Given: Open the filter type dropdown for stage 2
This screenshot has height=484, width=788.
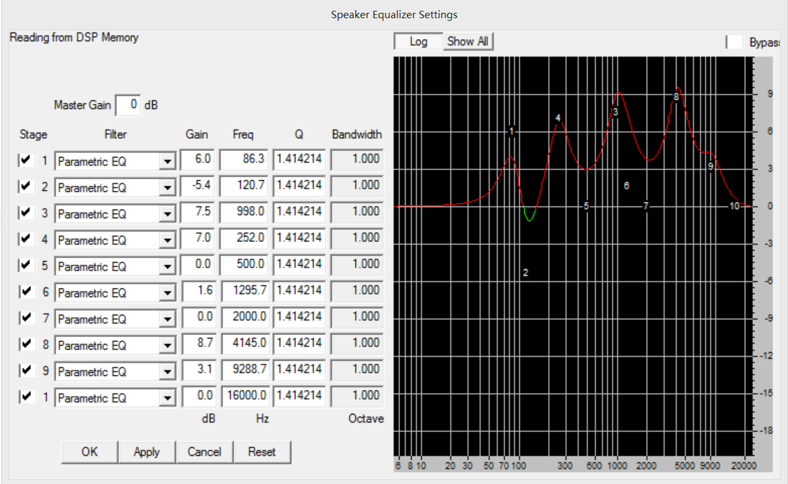Looking at the screenshot, I should pyautogui.click(x=169, y=187).
